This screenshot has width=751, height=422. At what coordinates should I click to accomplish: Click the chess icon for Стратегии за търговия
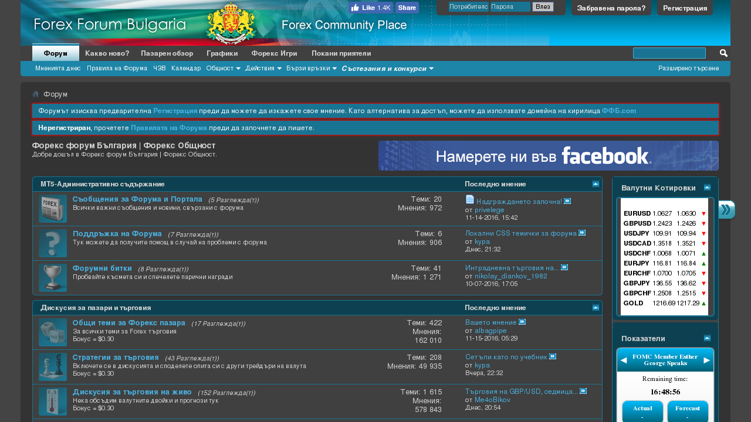53,367
